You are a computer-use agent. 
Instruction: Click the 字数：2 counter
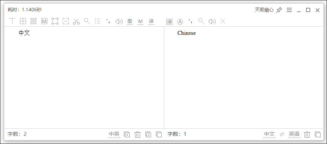point(17,134)
